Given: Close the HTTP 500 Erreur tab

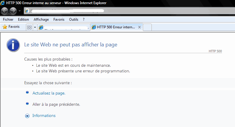Looking at the screenshot, I should [x=140, y=27].
